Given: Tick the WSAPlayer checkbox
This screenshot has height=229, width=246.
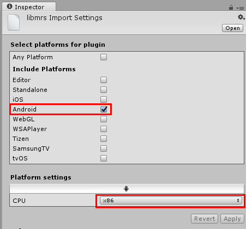Looking at the screenshot, I should [x=104, y=129].
